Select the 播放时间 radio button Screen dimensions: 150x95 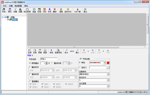52,63
